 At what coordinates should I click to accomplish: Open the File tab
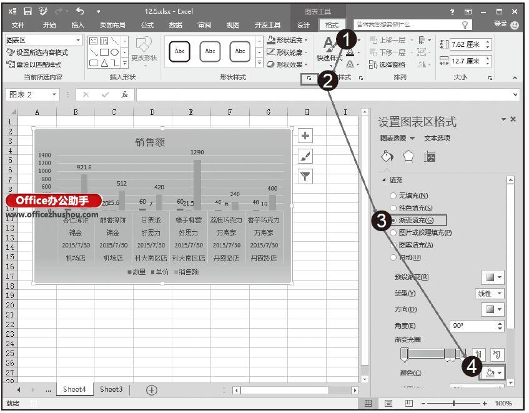click(x=18, y=25)
